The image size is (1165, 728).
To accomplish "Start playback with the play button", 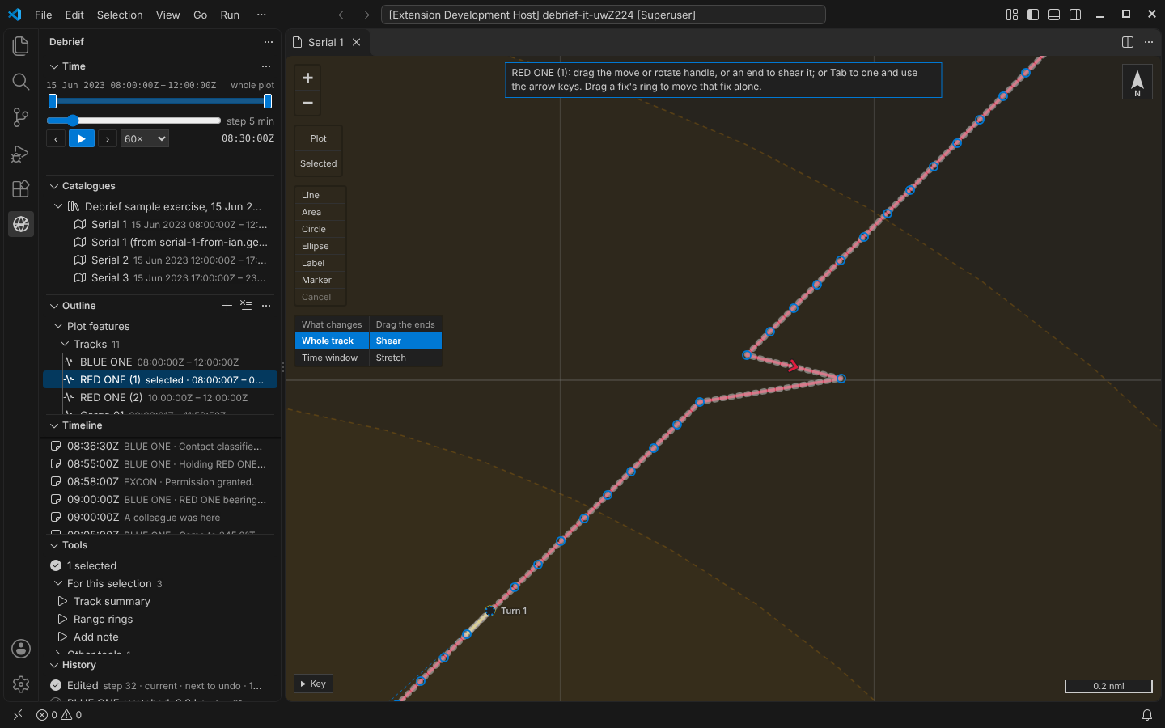I will [82, 139].
